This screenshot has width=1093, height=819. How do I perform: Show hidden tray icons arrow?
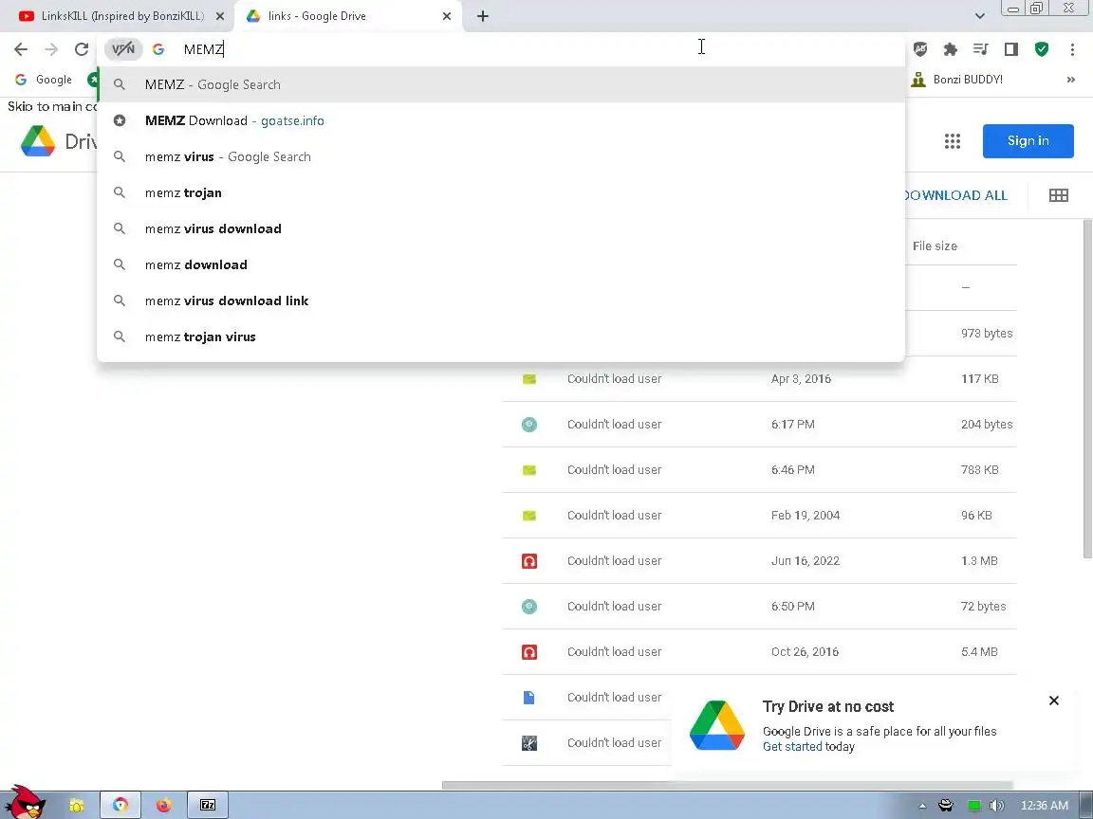coord(921,806)
